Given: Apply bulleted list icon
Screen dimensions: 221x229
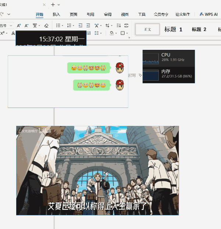Looking at the screenshot, I should pos(58,26).
